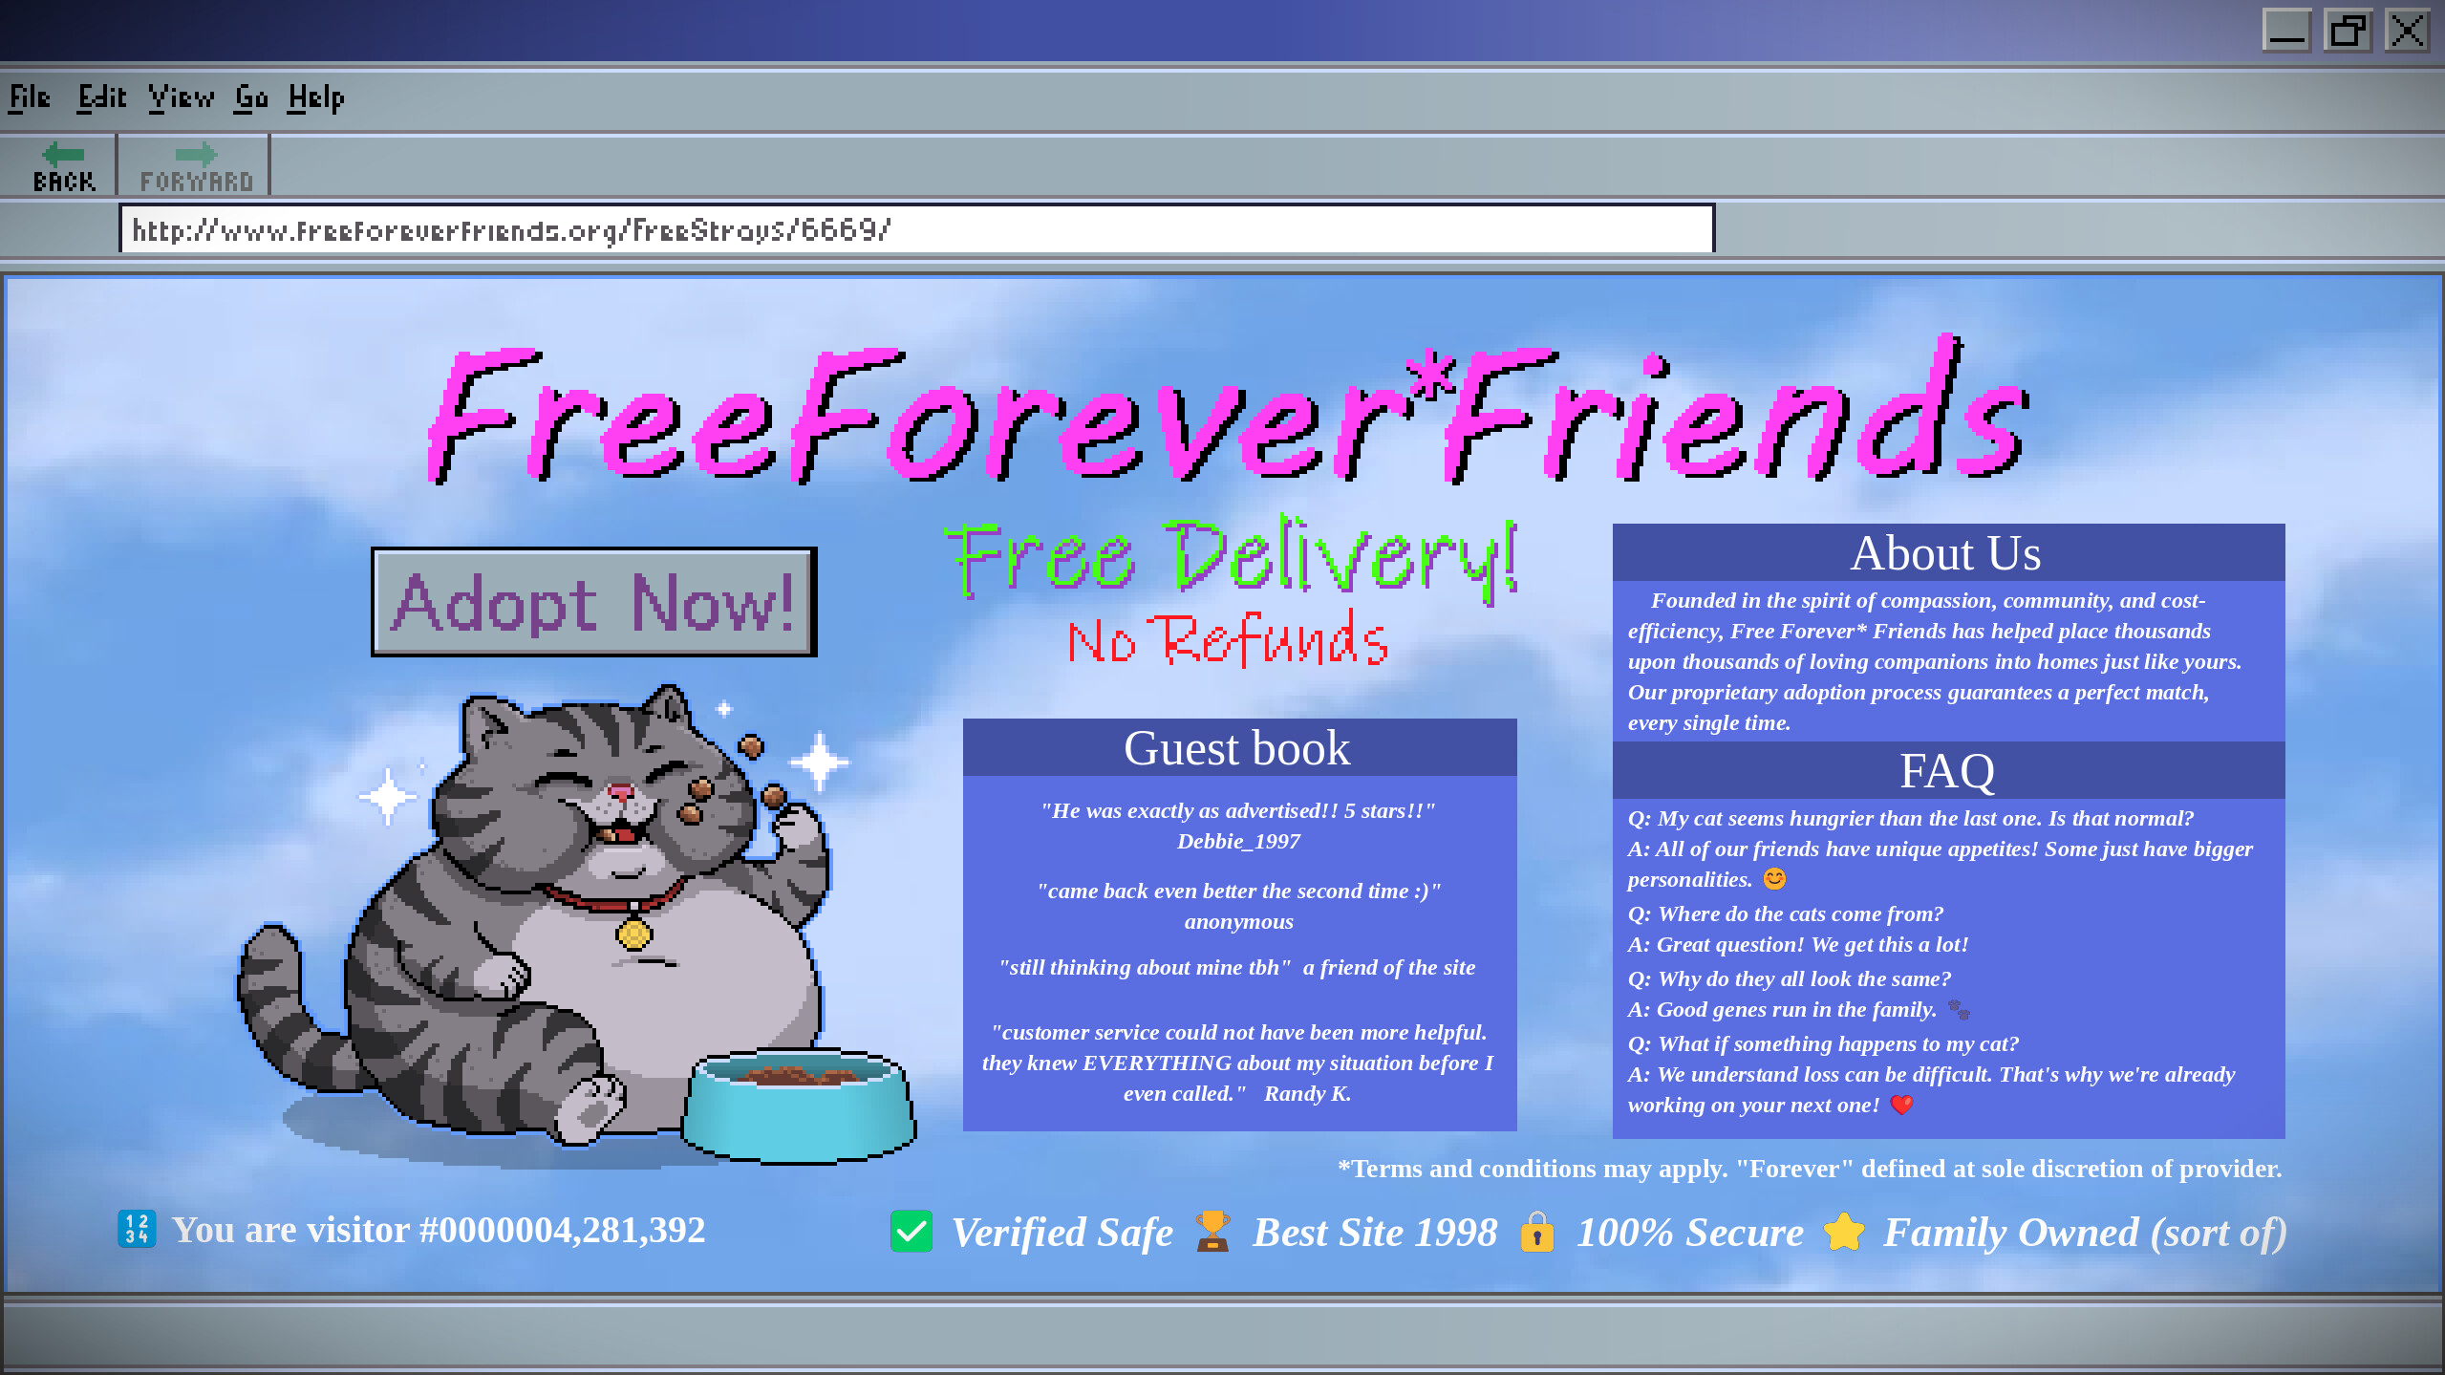This screenshot has height=1375, width=2445.
Task: Click the Terms and conditions footnote
Action: tap(1810, 1169)
